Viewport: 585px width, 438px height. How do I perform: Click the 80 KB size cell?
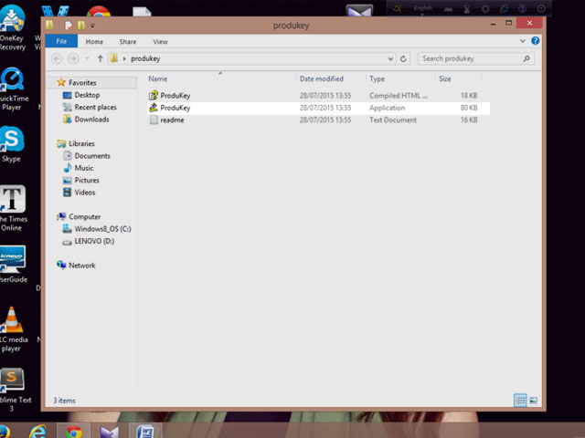coord(469,108)
